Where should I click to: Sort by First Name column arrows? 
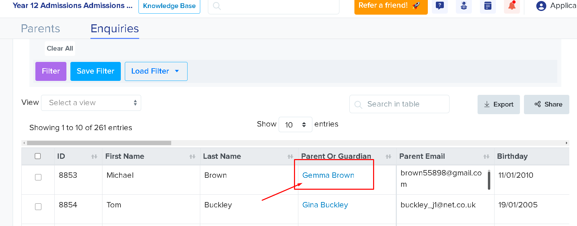point(192,156)
